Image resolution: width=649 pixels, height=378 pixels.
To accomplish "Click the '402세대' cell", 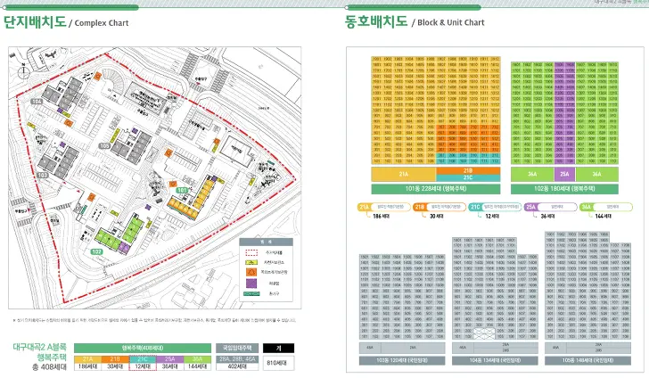I will [x=237, y=366].
